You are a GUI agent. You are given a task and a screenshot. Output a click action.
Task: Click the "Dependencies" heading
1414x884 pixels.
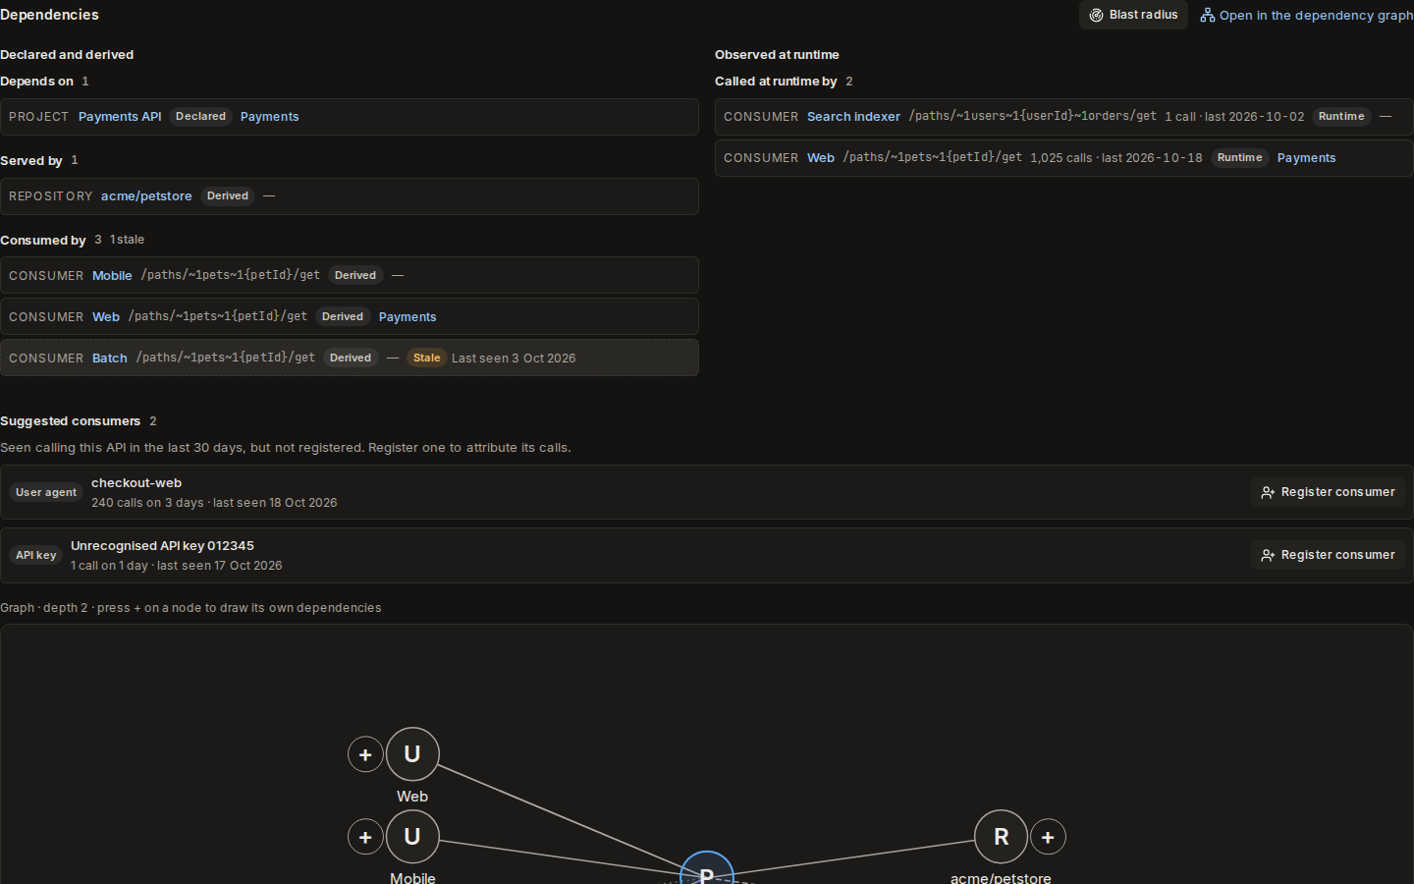coord(49,15)
